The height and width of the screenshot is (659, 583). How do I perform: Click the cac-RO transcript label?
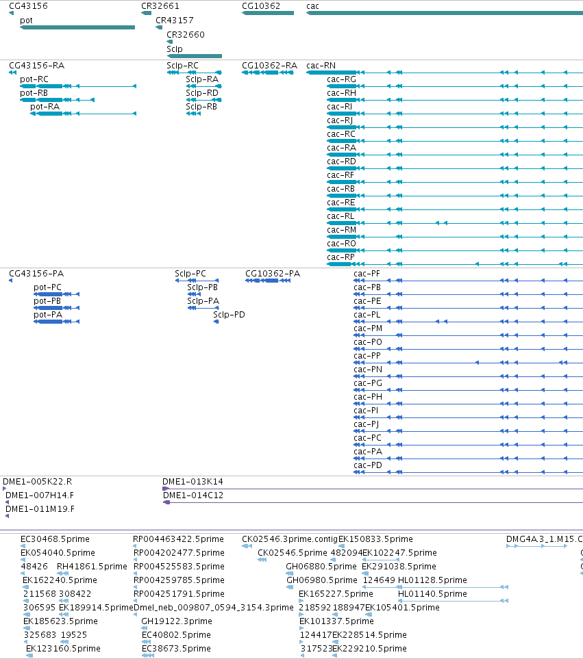[x=342, y=244]
